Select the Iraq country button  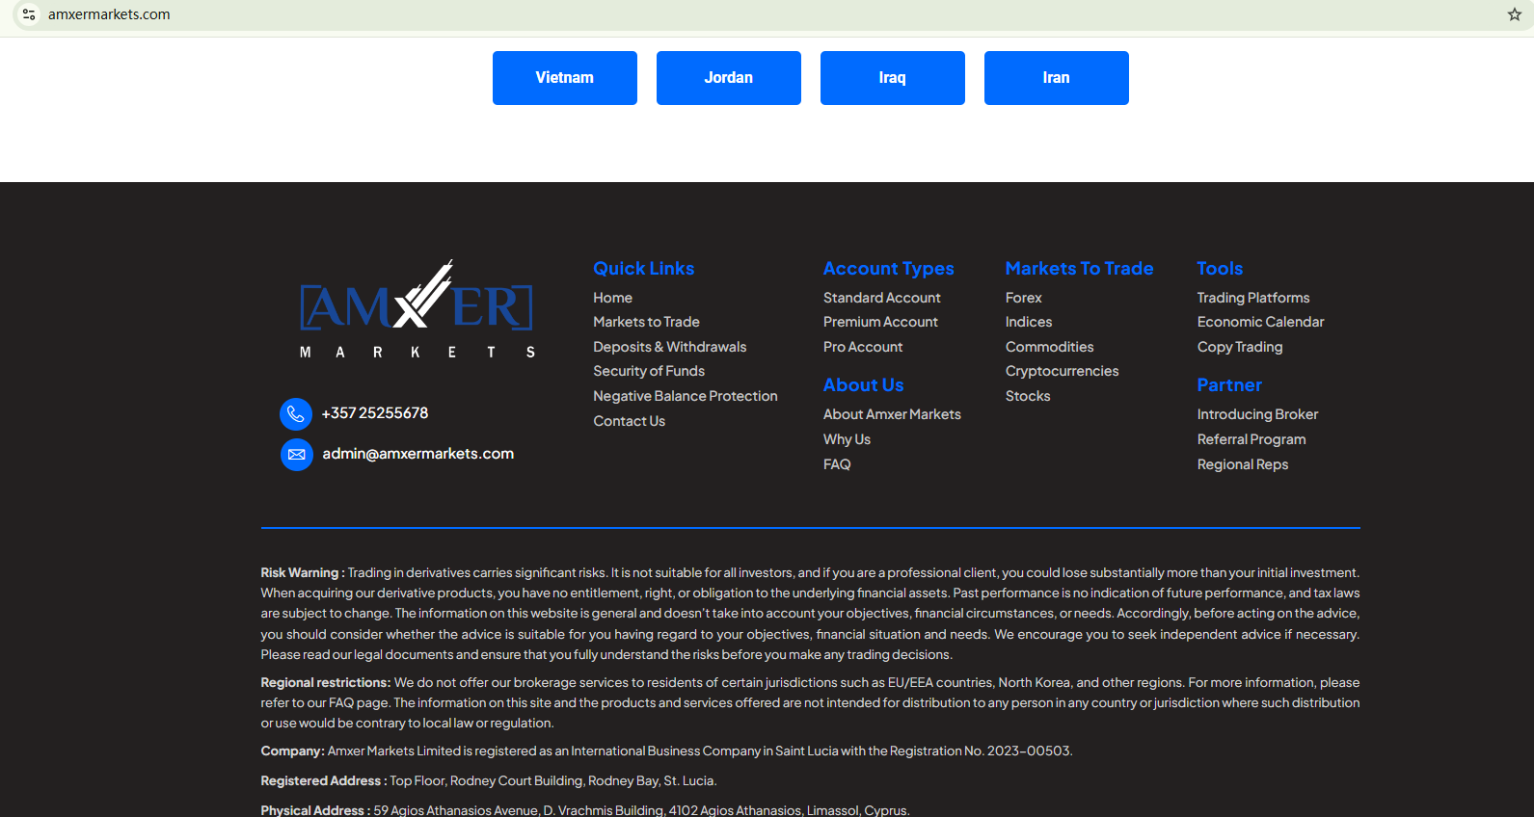(x=893, y=78)
